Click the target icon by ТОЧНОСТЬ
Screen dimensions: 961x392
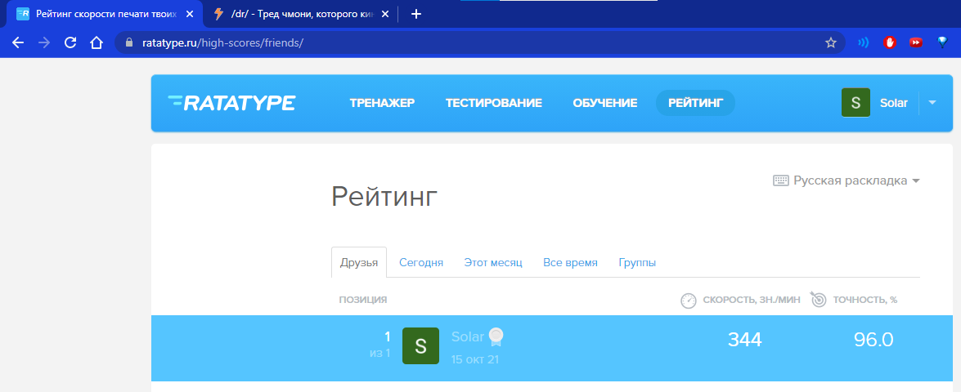pyautogui.click(x=819, y=300)
